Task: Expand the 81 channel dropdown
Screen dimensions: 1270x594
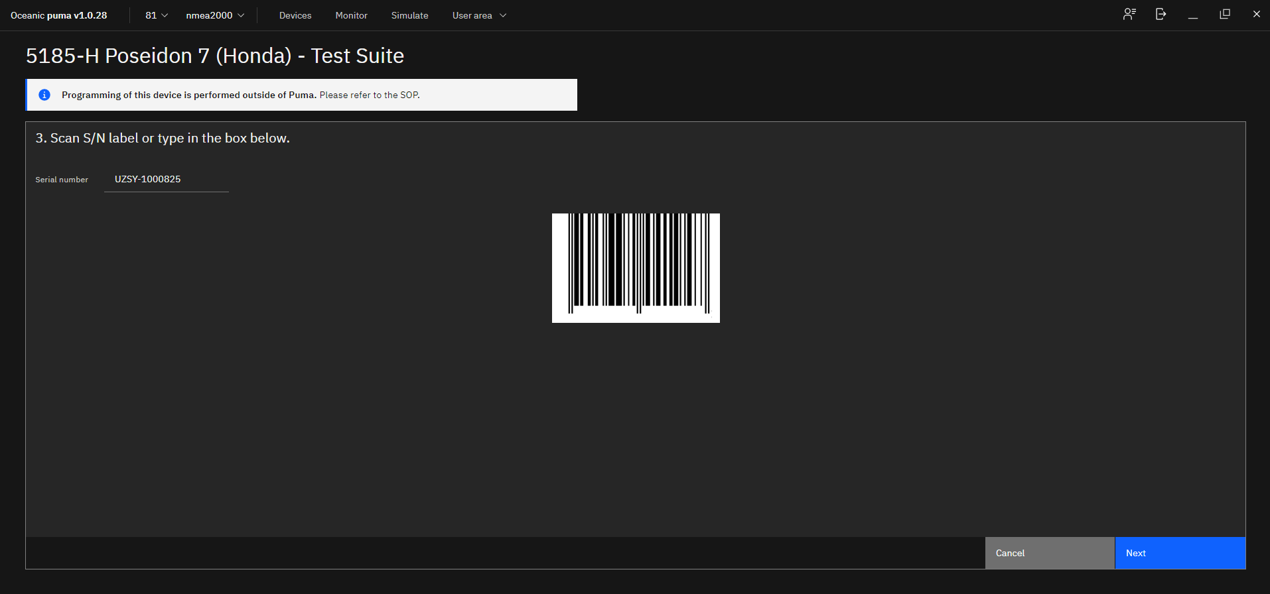Action: 157,15
